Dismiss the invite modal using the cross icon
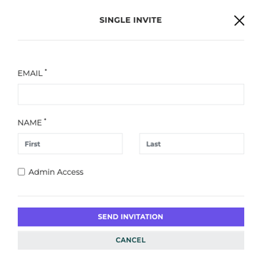 tap(239, 21)
